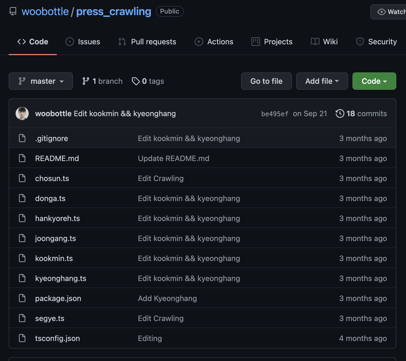Go to the Actions tab
This screenshot has width=406, height=361.
(214, 42)
